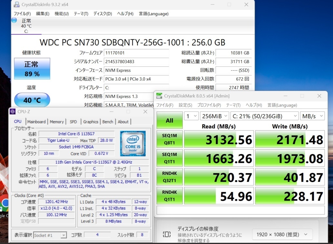The width and height of the screenshot is (333, 244).
Task: Click the 1663.26 read result
Action: point(219,158)
